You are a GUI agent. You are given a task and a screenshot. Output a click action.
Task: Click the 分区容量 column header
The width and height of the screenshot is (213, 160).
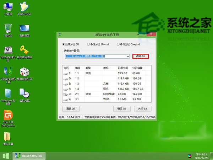pyautogui.click(x=138, y=68)
